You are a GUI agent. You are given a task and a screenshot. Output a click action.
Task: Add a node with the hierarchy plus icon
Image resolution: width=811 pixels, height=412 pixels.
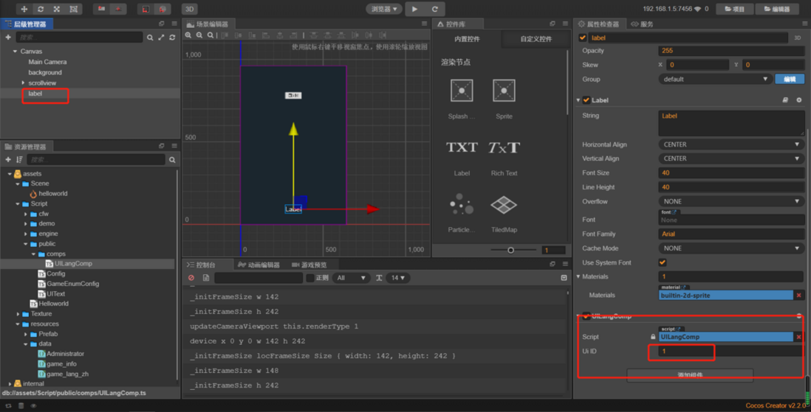8,37
